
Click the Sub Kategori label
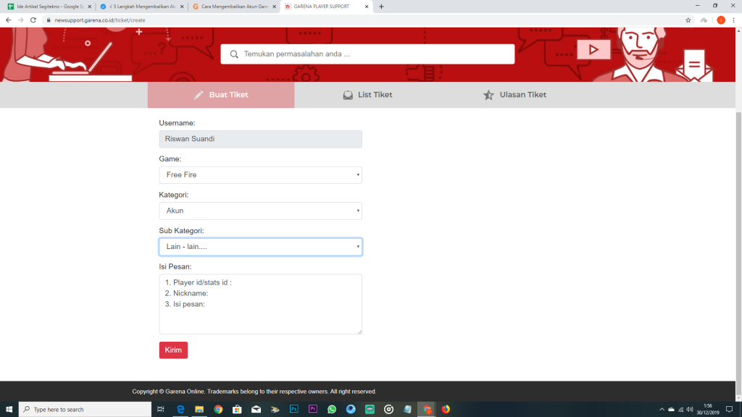pos(181,231)
